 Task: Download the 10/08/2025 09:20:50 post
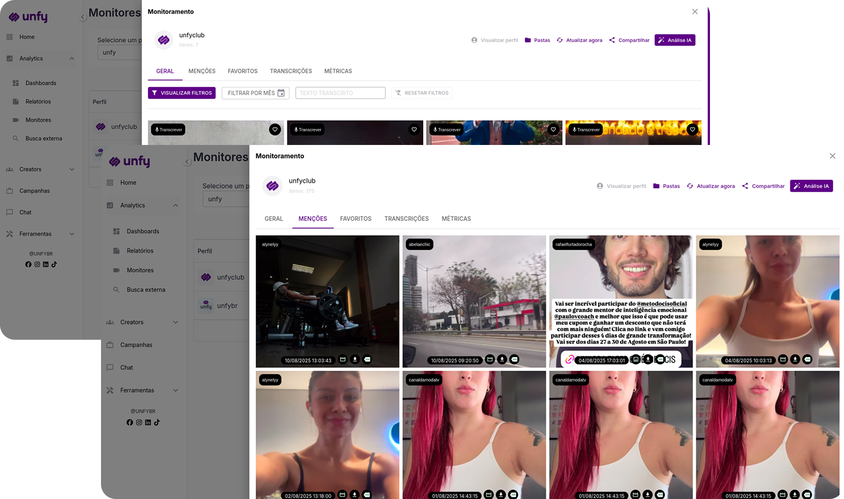click(x=502, y=359)
